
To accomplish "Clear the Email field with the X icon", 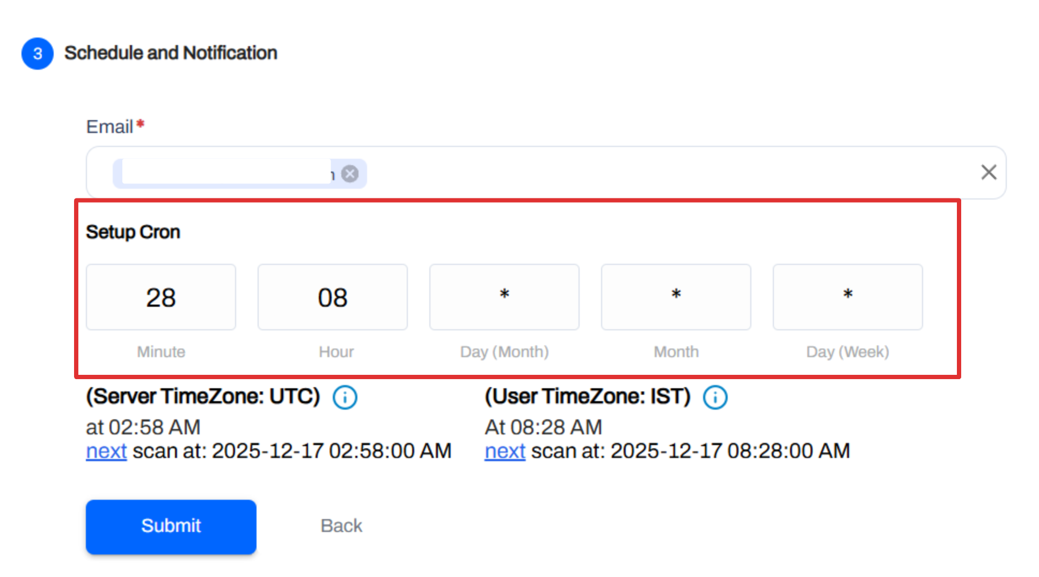I will tap(989, 172).
